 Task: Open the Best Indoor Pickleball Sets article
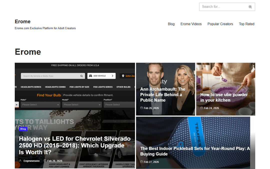click(195, 151)
